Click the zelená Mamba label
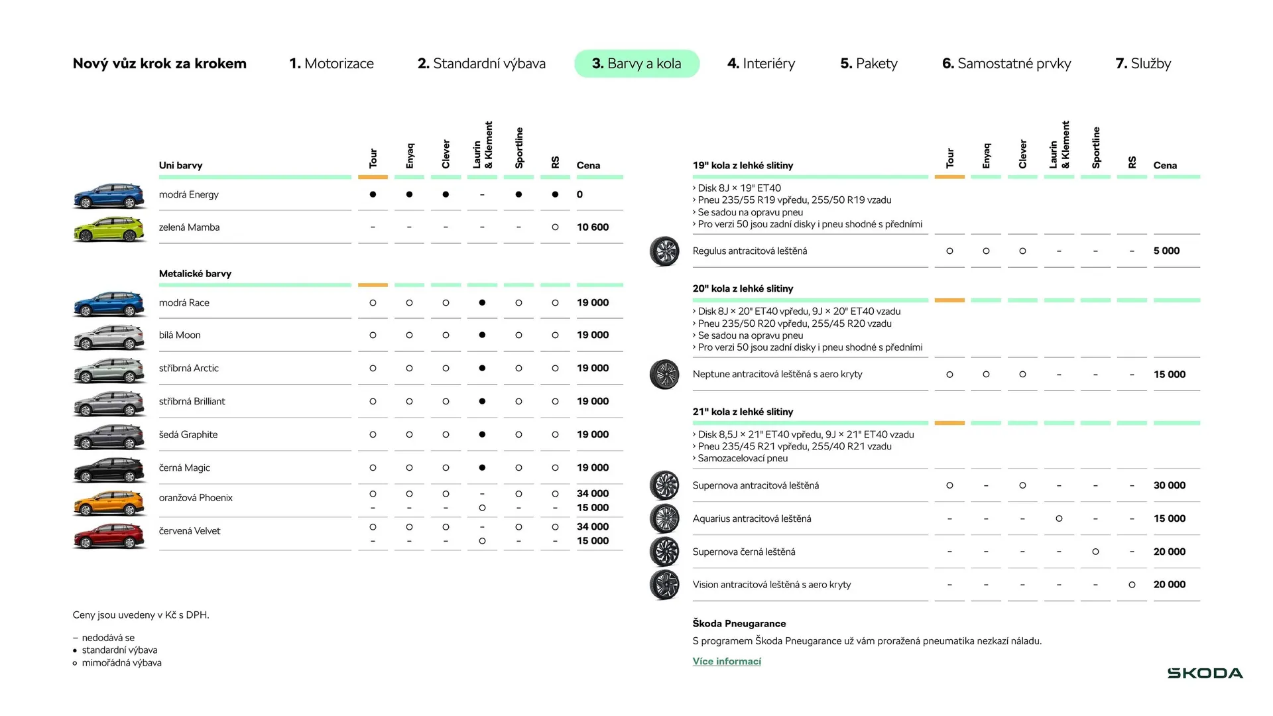Image resolution: width=1273 pixels, height=716 pixels. pos(189,227)
